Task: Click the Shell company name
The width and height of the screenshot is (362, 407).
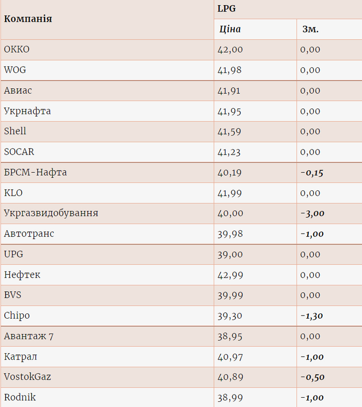Action: 15,131
